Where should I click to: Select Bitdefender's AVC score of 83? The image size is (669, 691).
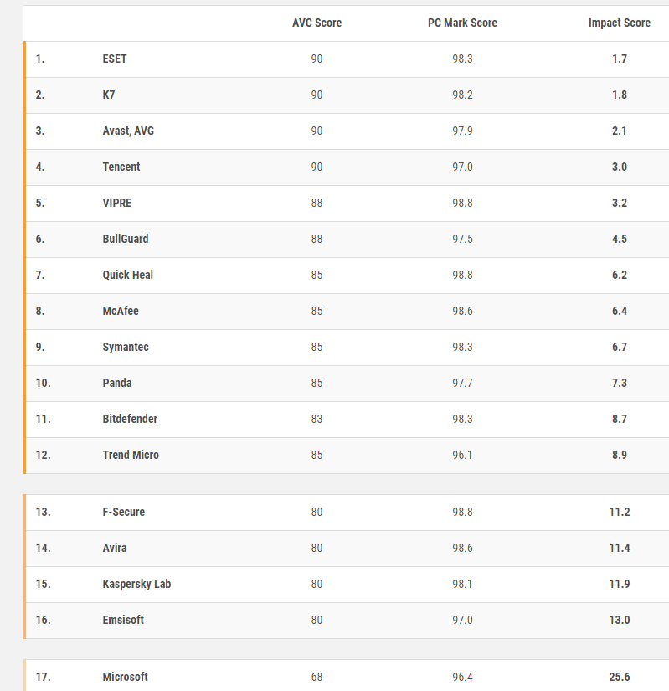(316, 419)
